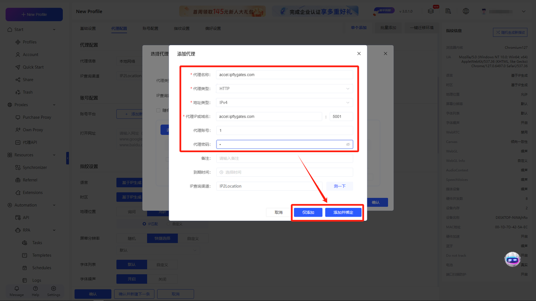This screenshot has width=536, height=301.
Task: Click the Help icon in bottom sidebar
Action: (35, 289)
